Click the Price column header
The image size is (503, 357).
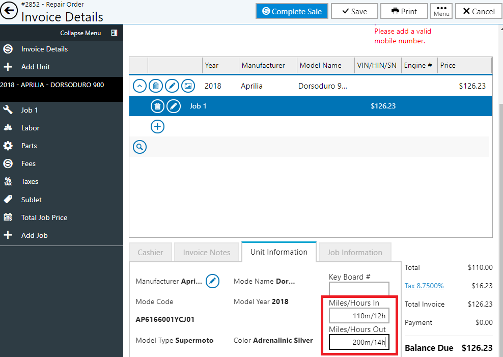(464, 65)
